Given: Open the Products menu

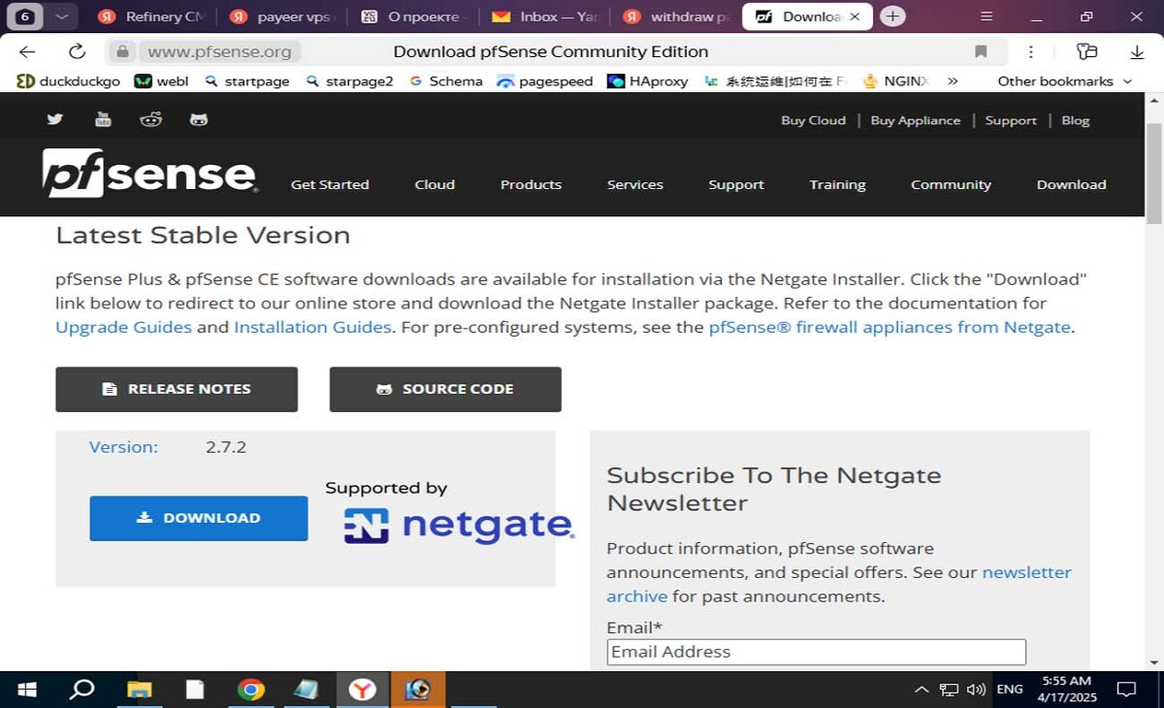Looking at the screenshot, I should pos(531,184).
